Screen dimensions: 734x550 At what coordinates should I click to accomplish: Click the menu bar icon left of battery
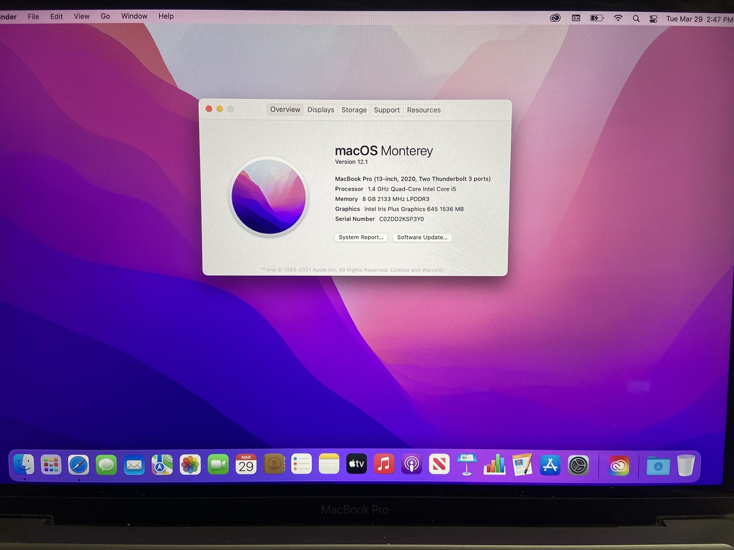tap(576, 18)
